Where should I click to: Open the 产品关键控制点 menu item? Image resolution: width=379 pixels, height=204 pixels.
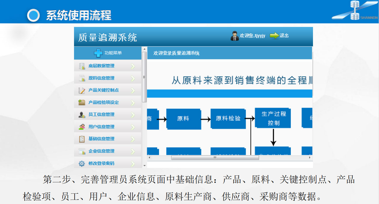103,90
